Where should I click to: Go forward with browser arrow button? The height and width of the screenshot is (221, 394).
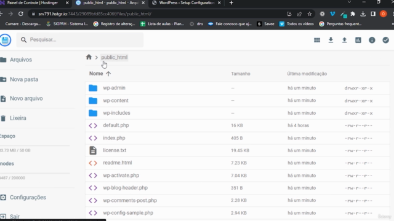[x=10, y=14]
